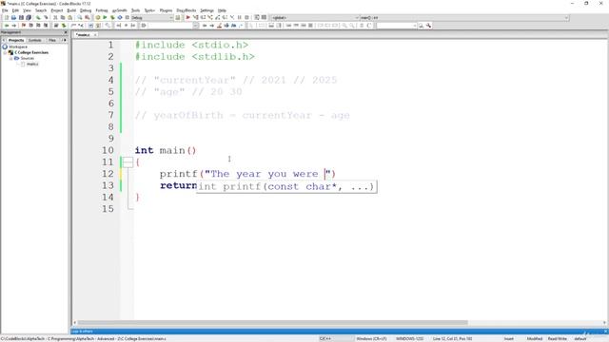The image size is (609, 342).
Task: Click the int main() line
Action: (x=166, y=150)
